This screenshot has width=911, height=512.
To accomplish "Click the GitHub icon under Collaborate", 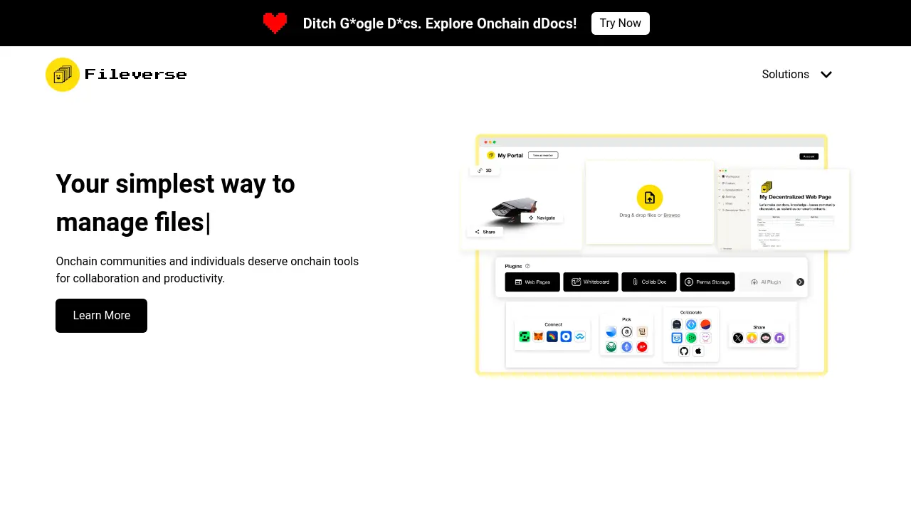I will (684, 351).
